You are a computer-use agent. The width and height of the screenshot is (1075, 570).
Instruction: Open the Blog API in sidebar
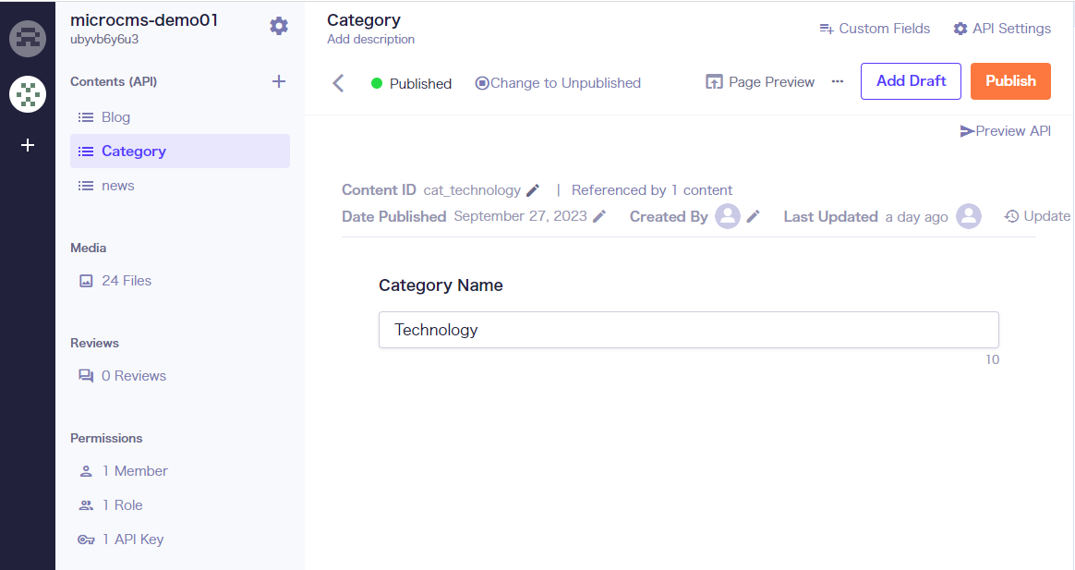coord(115,117)
